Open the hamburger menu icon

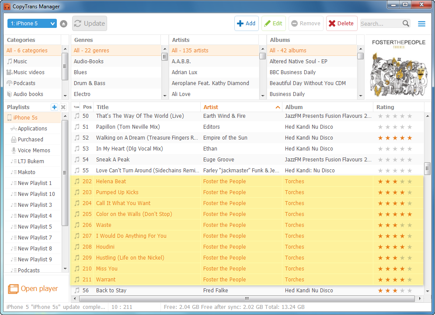coord(422,24)
